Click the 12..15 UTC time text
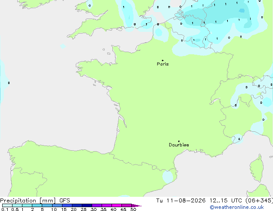This screenshot has width=273, height=211. point(226,201)
